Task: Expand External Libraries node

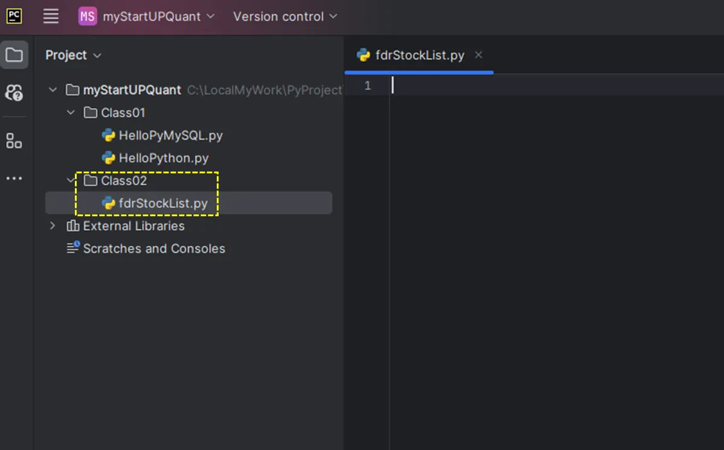Action: click(x=53, y=225)
